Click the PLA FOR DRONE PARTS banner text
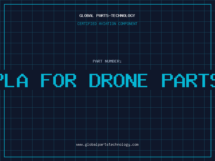215x161 pixels. 107,80
